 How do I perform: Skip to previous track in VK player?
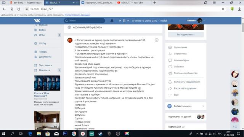(120, 21)
